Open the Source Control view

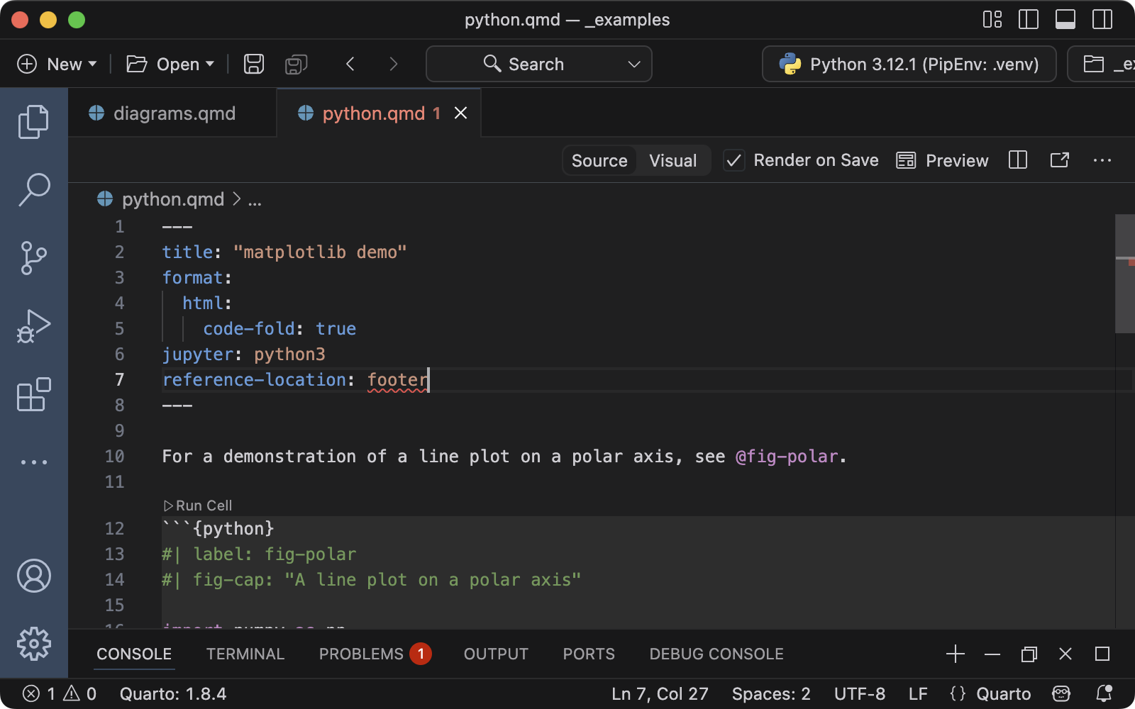pos(33,257)
